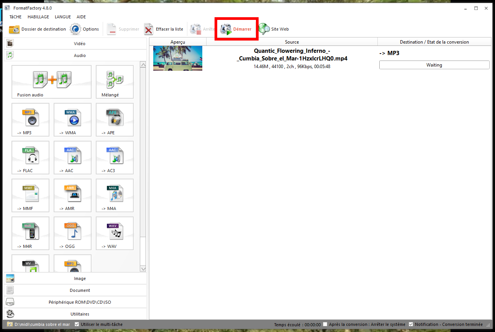Select the M4R ringtone format icon
495x332 pixels.
coord(31,233)
